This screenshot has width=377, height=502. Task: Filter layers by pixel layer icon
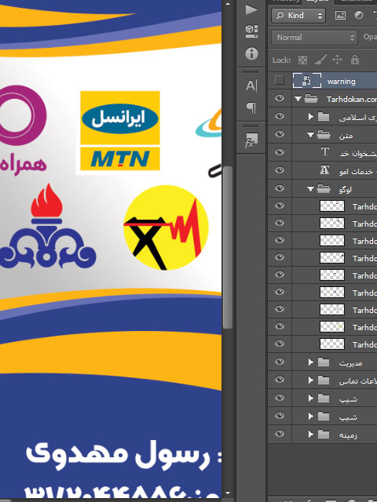point(340,16)
